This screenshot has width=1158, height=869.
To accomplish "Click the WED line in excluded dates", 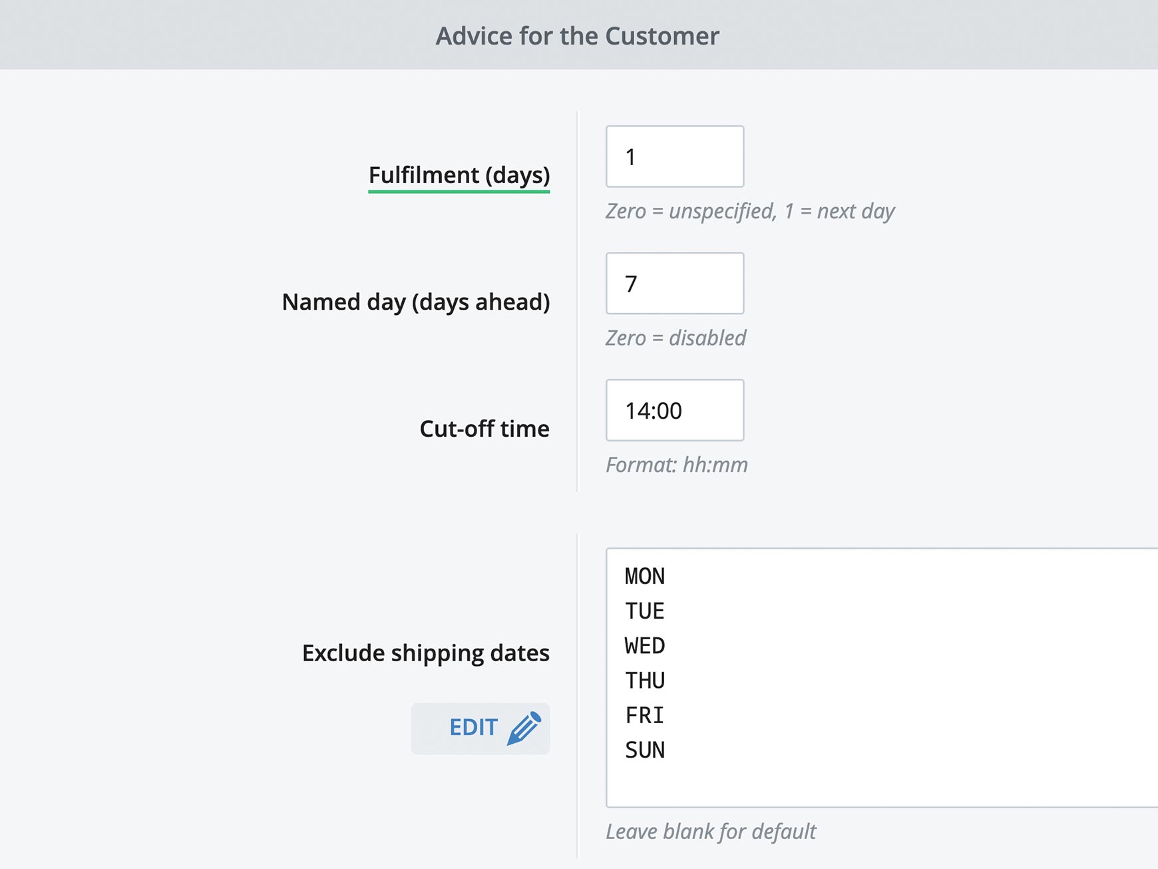I will [x=645, y=645].
